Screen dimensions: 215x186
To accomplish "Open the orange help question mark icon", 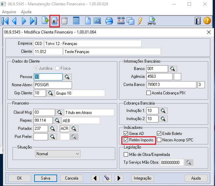I will pos(207,21).
